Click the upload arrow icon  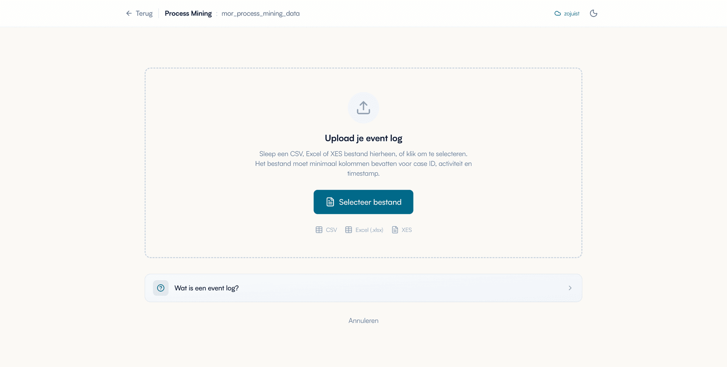(363, 108)
